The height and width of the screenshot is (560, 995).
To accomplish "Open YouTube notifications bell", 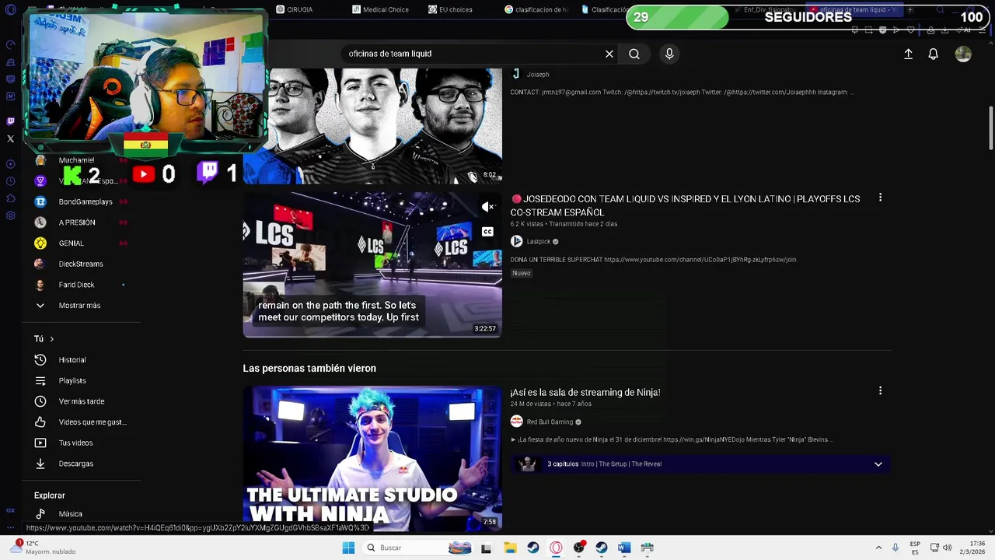I will (934, 54).
